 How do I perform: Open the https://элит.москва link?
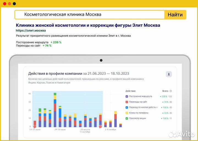[x=31, y=31]
